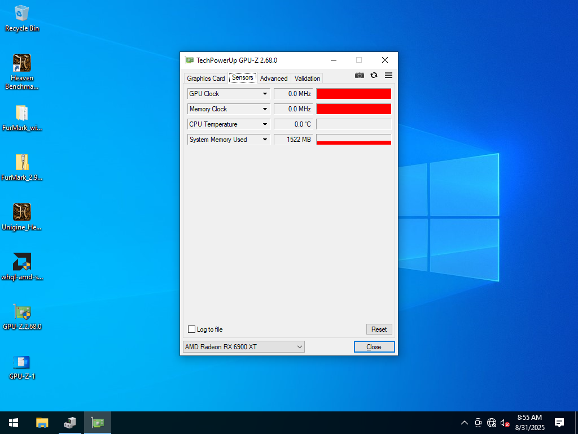This screenshot has width=578, height=434.
Task: Select the Heaven Benchmark desktop shortcut
Action: click(22, 72)
